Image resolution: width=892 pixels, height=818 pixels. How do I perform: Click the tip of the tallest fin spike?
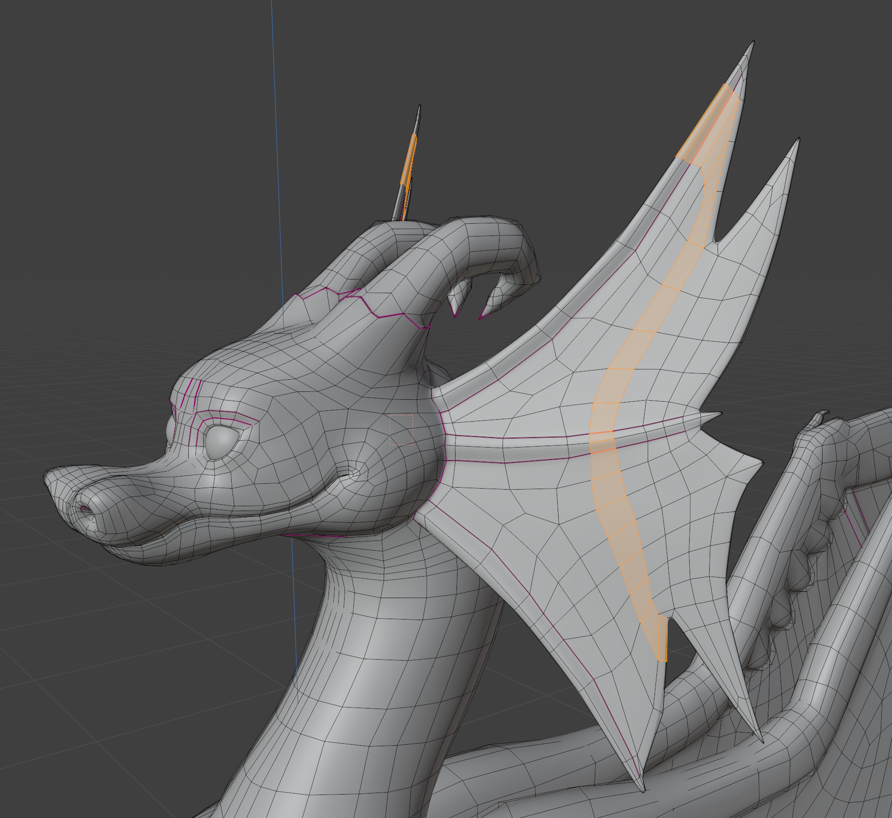pos(751,45)
